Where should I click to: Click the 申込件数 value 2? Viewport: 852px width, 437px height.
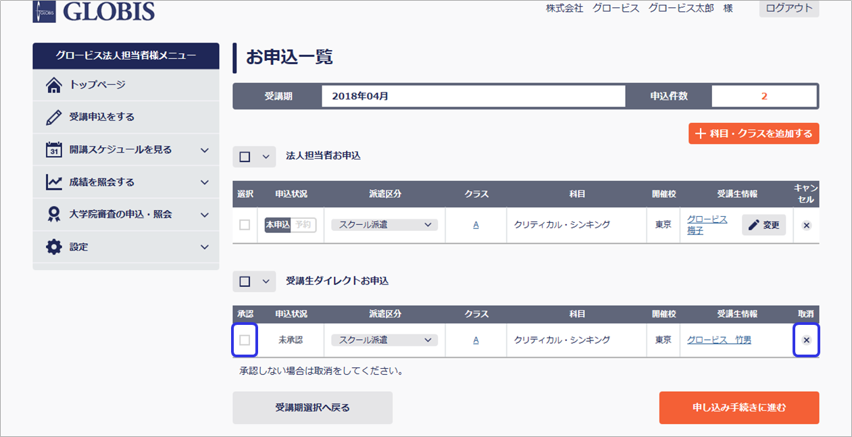click(x=764, y=96)
